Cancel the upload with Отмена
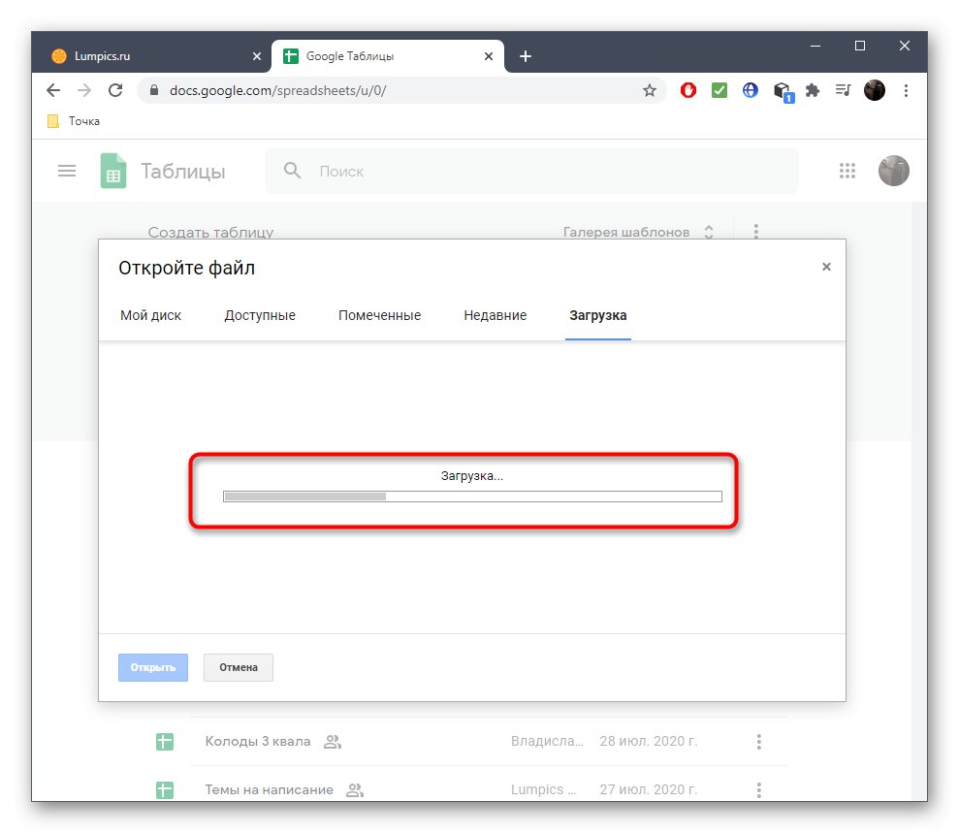 point(238,667)
